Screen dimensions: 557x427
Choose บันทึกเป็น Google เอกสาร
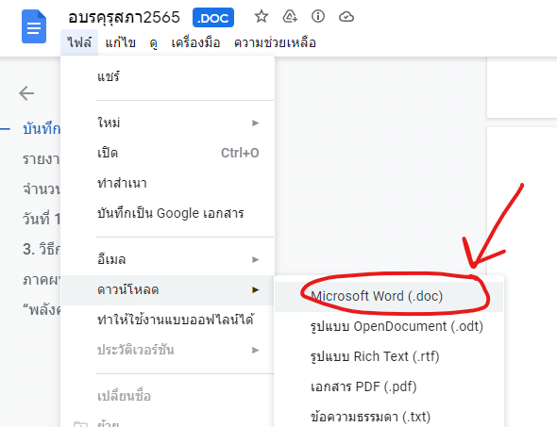tap(167, 213)
